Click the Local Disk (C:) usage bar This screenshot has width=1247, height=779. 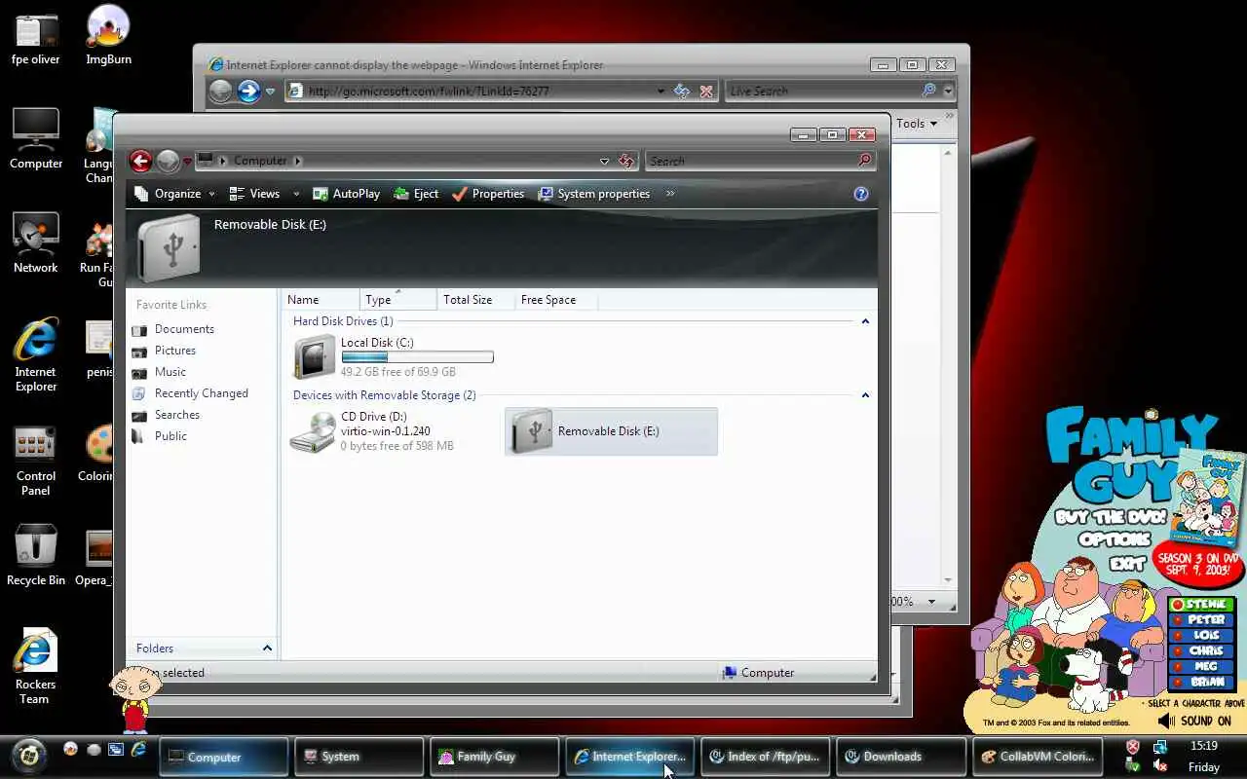tap(417, 357)
